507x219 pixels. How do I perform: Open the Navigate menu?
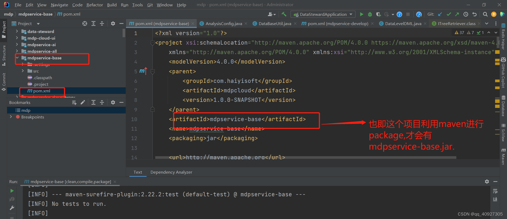click(x=59, y=5)
